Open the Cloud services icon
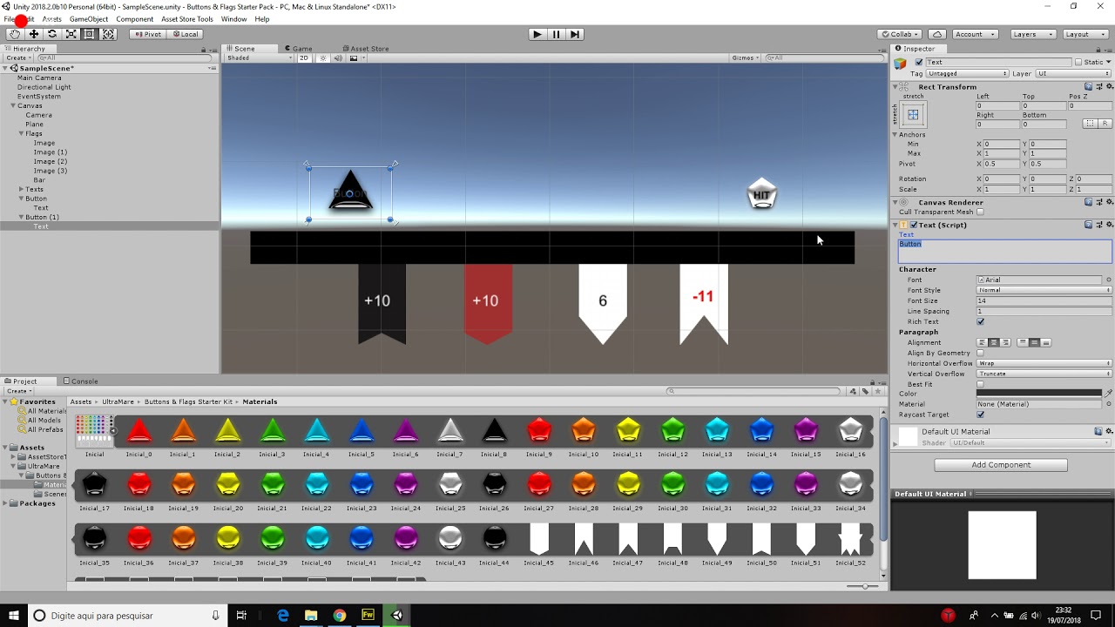Viewport: 1115px width, 627px height. pyautogui.click(x=937, y=34)
